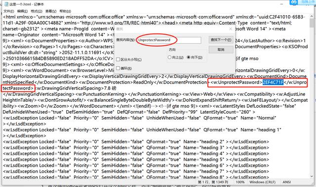Screen dimensions: 316x187
Task: Enable the 区分大小写 match case checkbox
Action: click(x=118, y=60)
